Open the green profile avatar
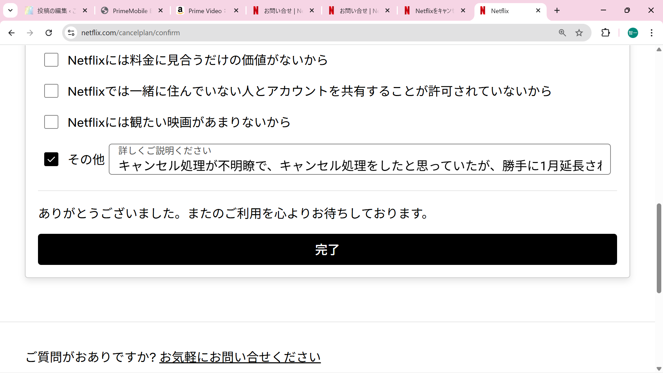Viewport: 663px width, 373px height. [633, 33]
